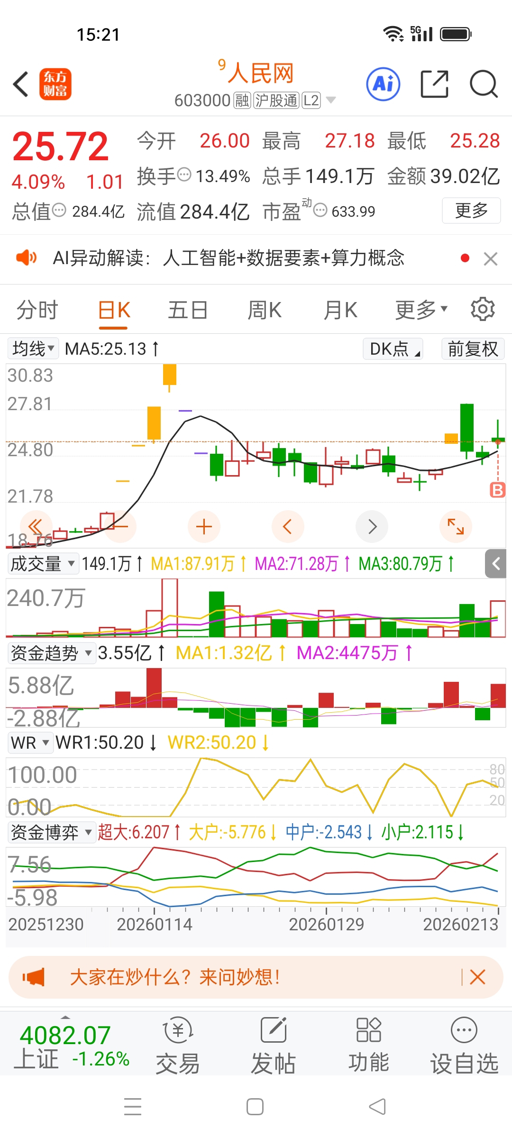Zoom in chart with plus button

click(x=204, y=526)
